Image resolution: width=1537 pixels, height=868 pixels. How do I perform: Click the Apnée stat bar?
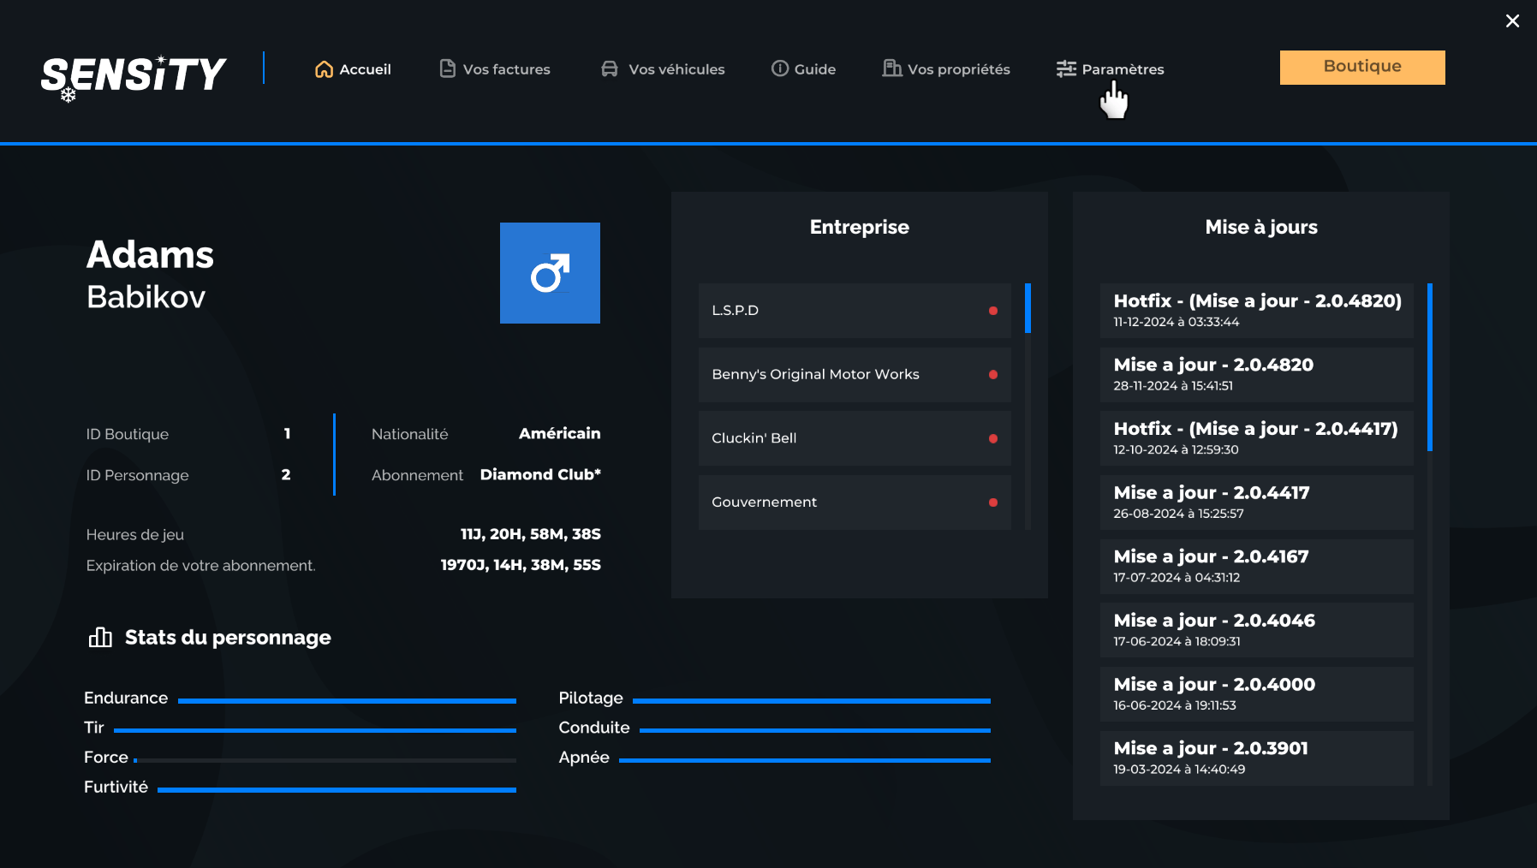click(x=805, y=760)
